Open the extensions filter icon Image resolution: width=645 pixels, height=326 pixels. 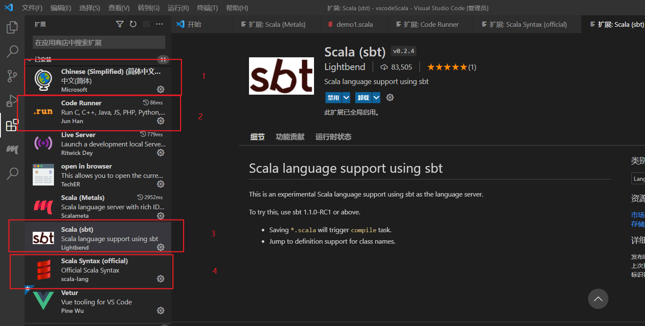[x=119, y=24]
